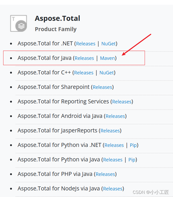Open Maven link for Aspose.Total for Java

tap(107, 58)
